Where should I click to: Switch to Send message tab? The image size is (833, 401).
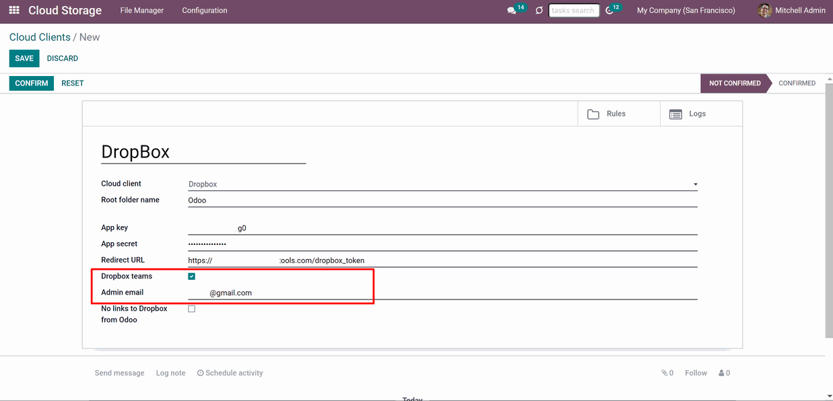click(x=119, y=373)
